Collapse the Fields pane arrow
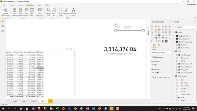Image resolution: width=197 pixels, height=111 pixels. point(195,22)
